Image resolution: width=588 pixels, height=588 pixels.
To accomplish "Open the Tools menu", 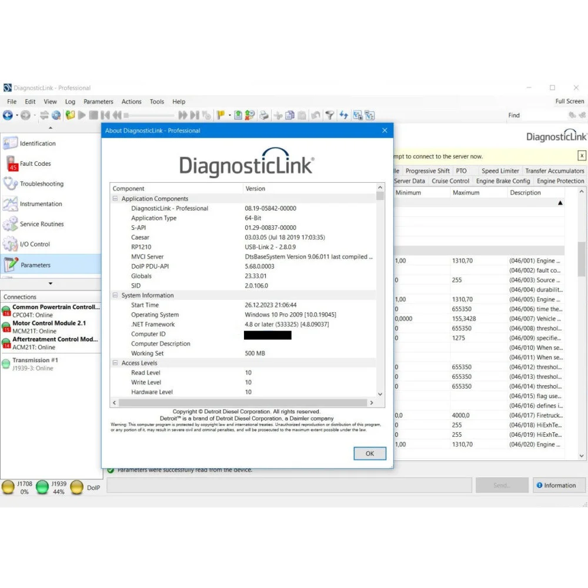I will (x=156, y=102).
